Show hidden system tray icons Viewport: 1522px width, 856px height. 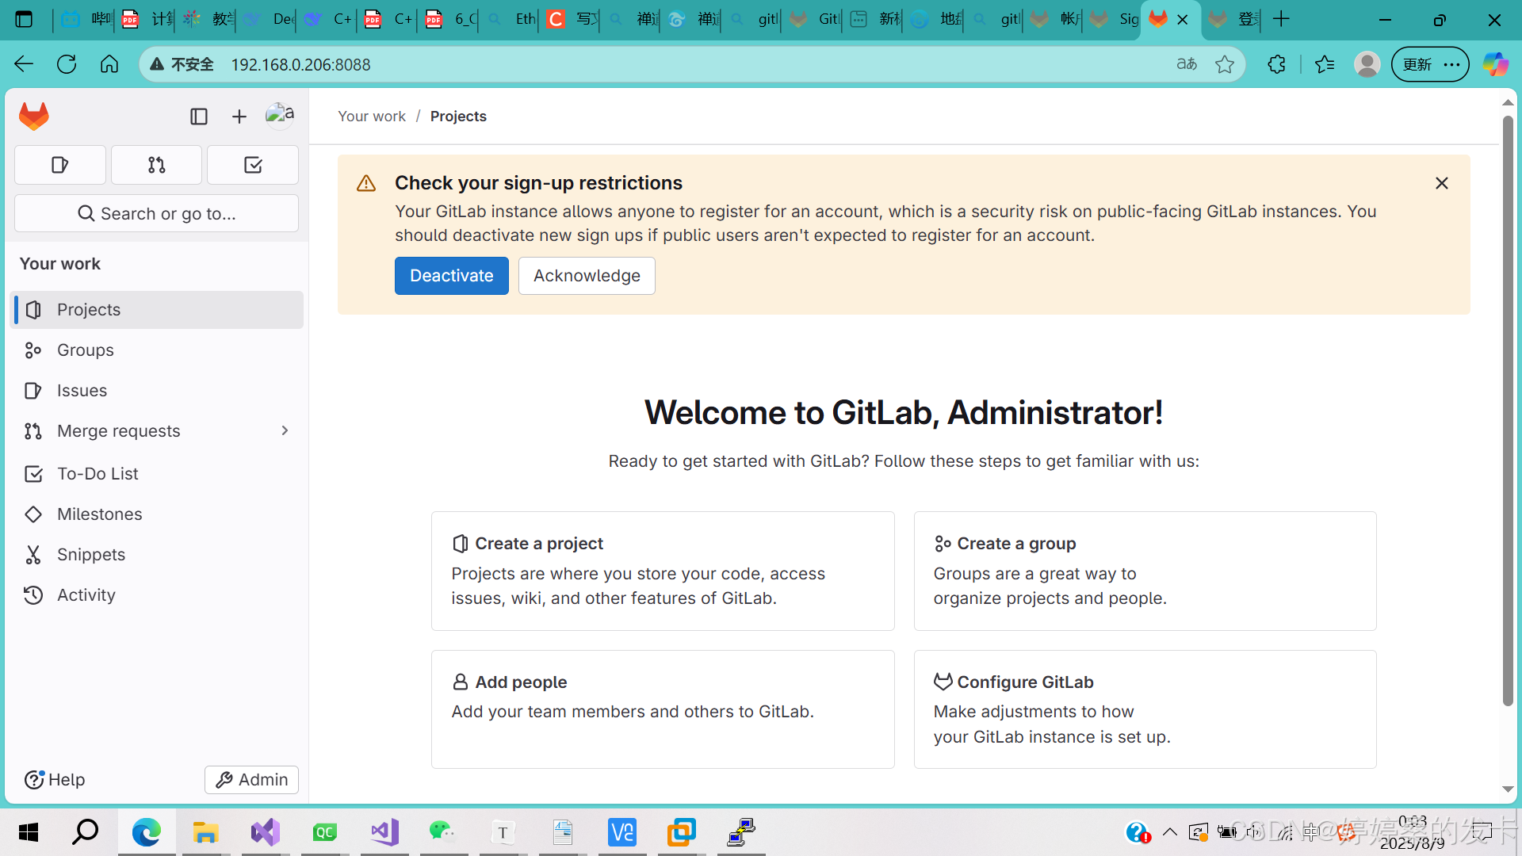[x=1169, y=832]
